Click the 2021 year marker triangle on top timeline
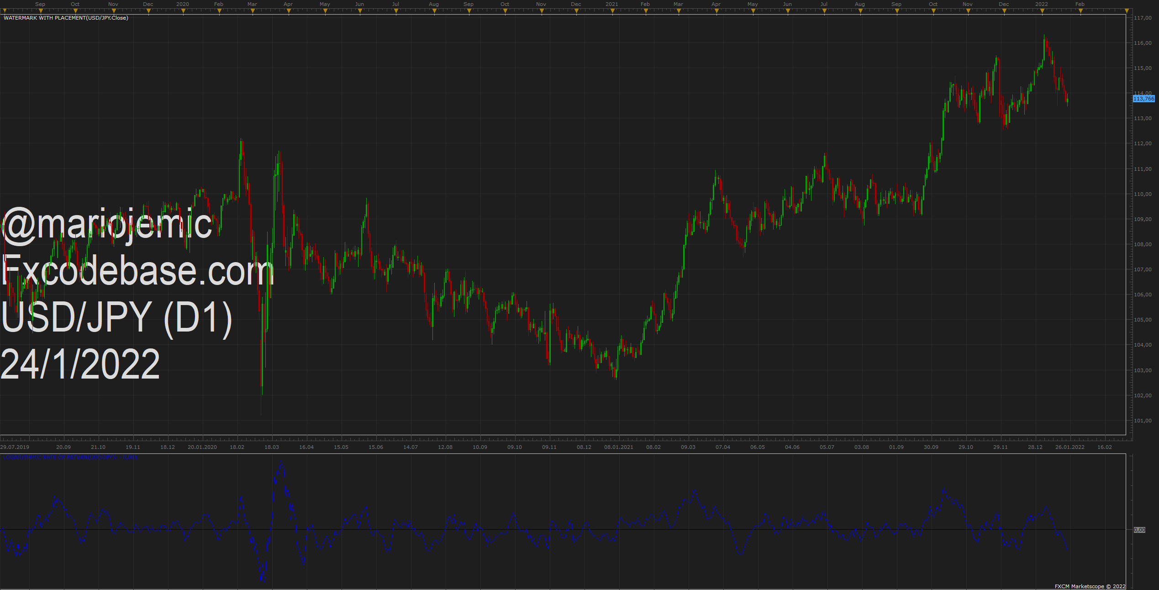The height and width of the screenshot is (590, 1159). (612, 11)
